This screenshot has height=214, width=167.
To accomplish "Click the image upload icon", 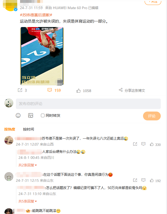I will [x=31, y=115].
